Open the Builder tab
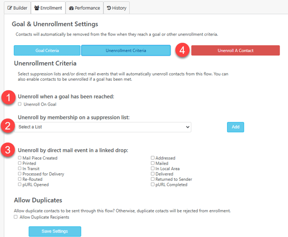The width and height of the screenshot is (288, 237). pyautogui.click(x=17, y=8)
